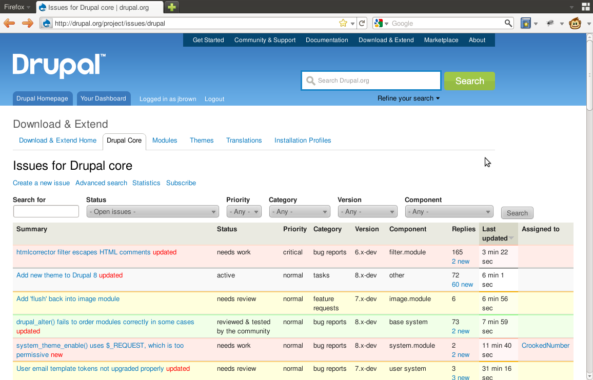The width and height of the screenshot is (593, 380).
Task: Open a new tab with the plus icon
Action: [172, 7]
